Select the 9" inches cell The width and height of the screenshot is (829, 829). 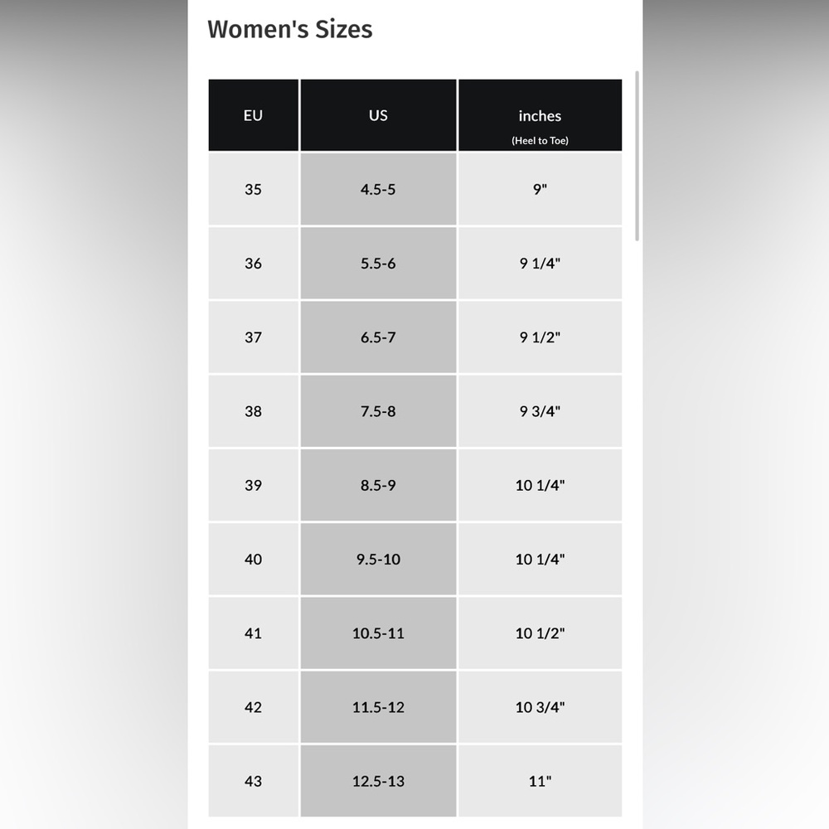[x=540, y=189]
